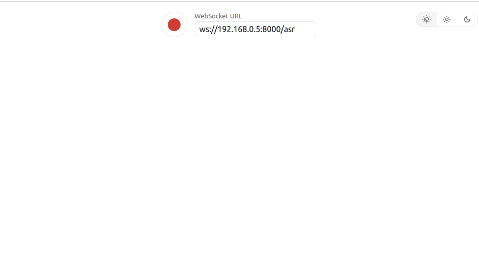This screenshot has width=479, height=254.
Task: Switch to dark theme moon icon
Action: pyautogui.click(x=467, y=19)
